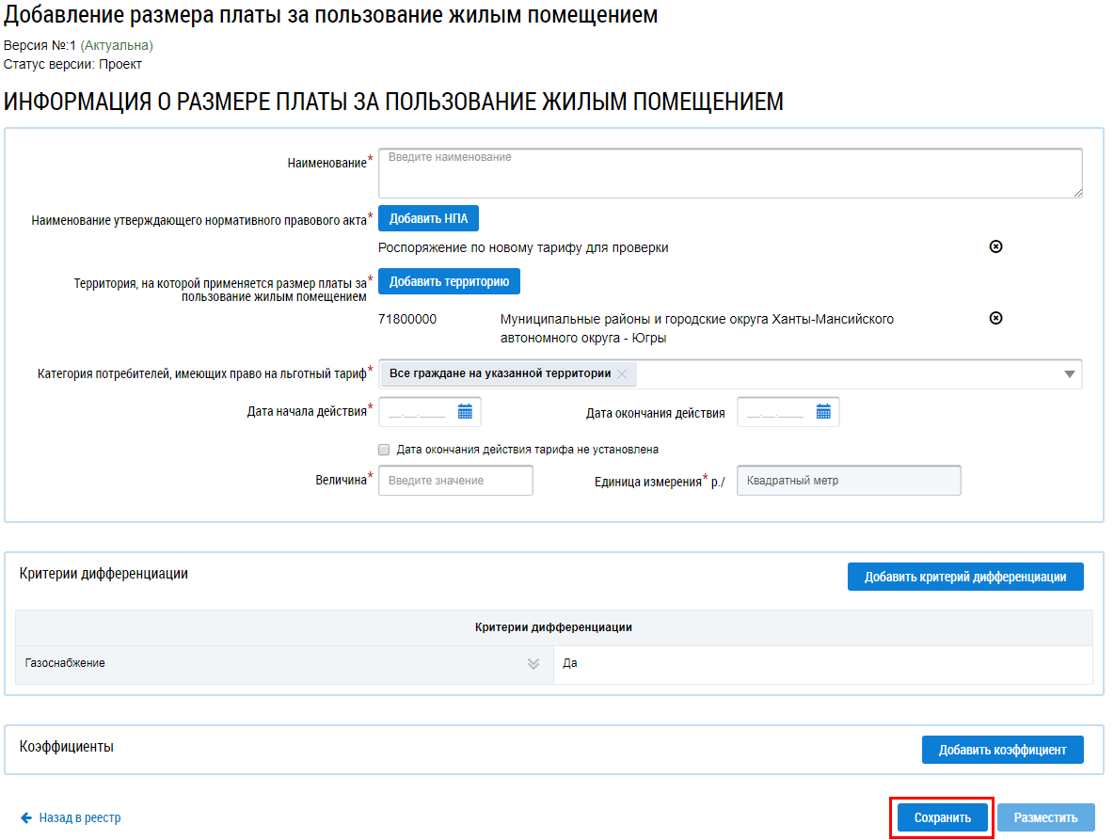This screenshot has height=840, width=1114.
Task: Check 'Дата окончания действия тарифа не установлена'
Action: point(384,450)
